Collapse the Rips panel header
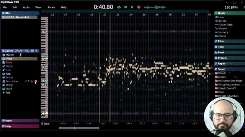The width and height of the screenshot is (245, 137). click(x=20, y=13)
